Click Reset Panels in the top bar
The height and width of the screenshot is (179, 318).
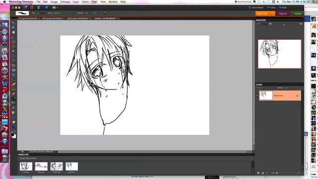pos(256,7)
